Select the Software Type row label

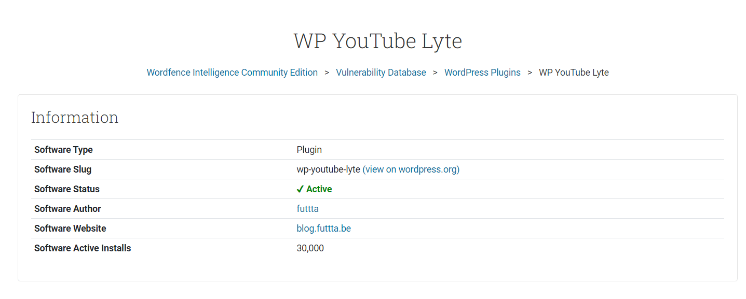click(x=63, y=149)
